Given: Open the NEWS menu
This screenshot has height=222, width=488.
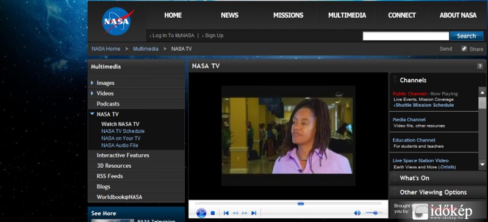Looking at the screenshot, I should click(230, 15).
